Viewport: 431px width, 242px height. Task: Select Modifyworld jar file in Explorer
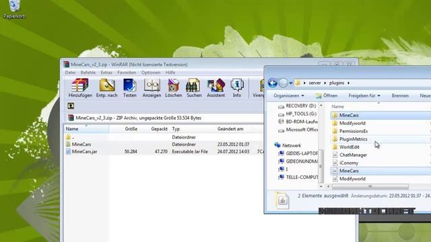click(x=380, y=179)
